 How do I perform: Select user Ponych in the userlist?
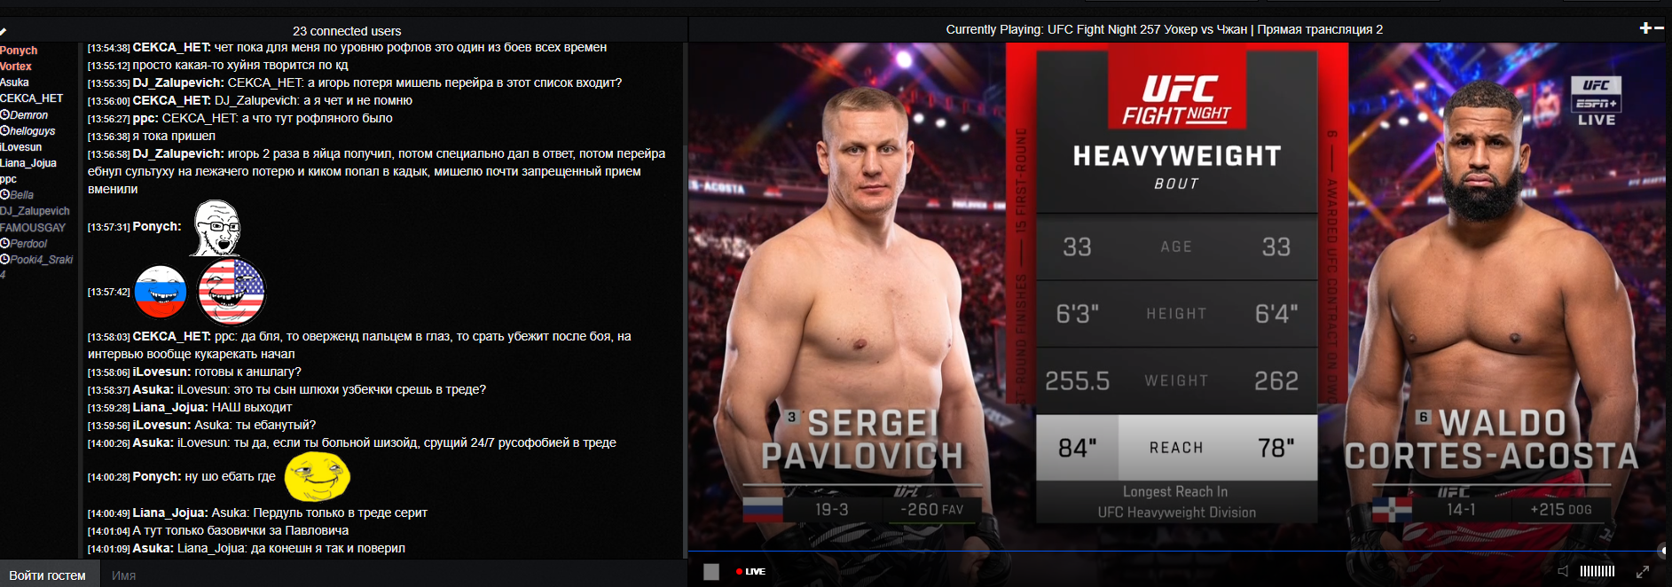[19, 51]
